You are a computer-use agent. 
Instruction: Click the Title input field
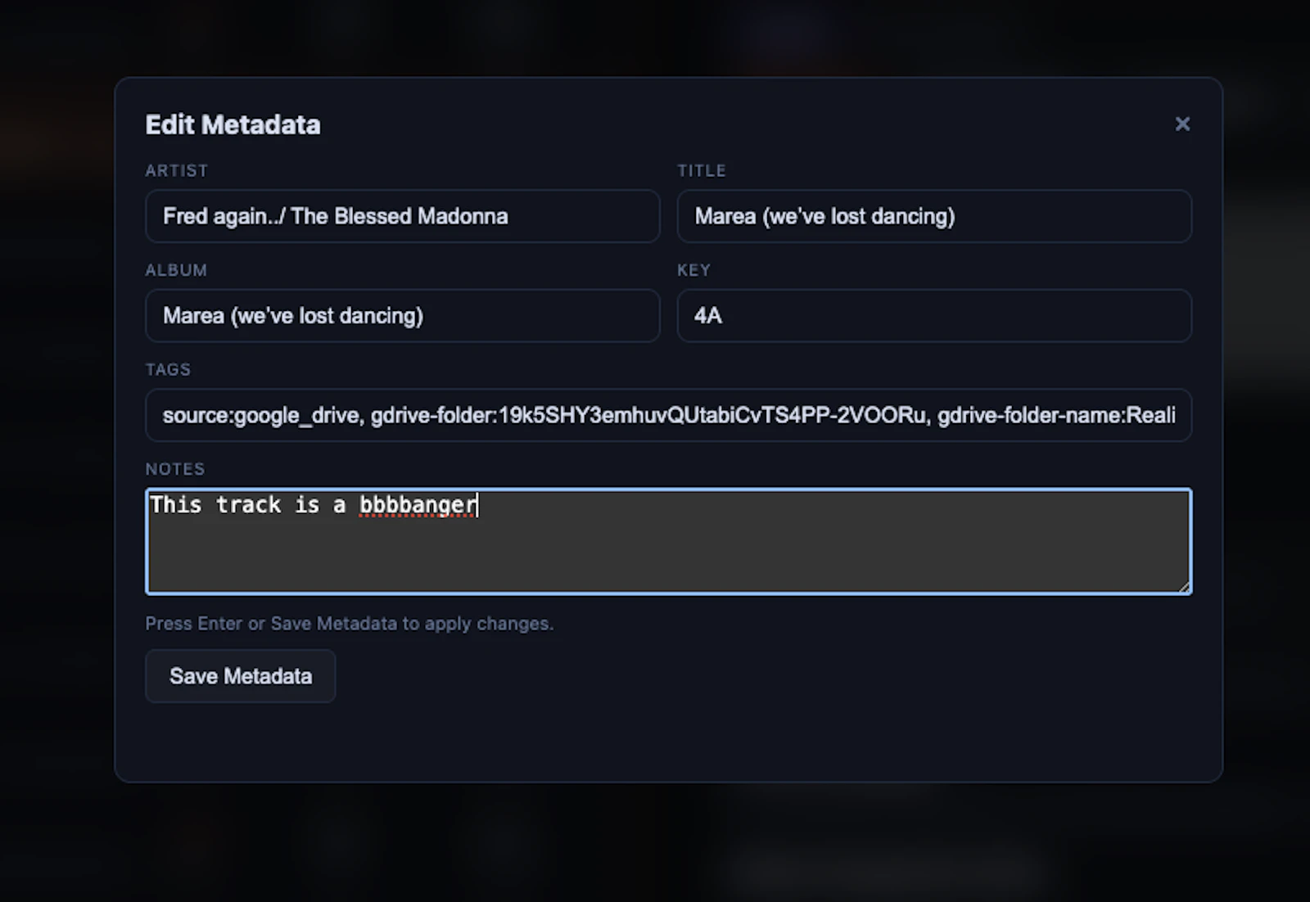pos(934,216)
